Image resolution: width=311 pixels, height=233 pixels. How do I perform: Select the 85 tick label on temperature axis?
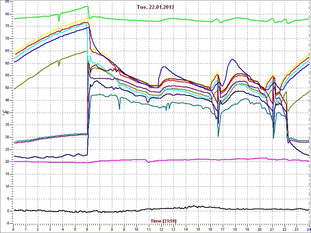click(7, 2)
